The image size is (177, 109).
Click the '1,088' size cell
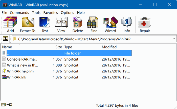pyautogui.click(x=57, y=65)
